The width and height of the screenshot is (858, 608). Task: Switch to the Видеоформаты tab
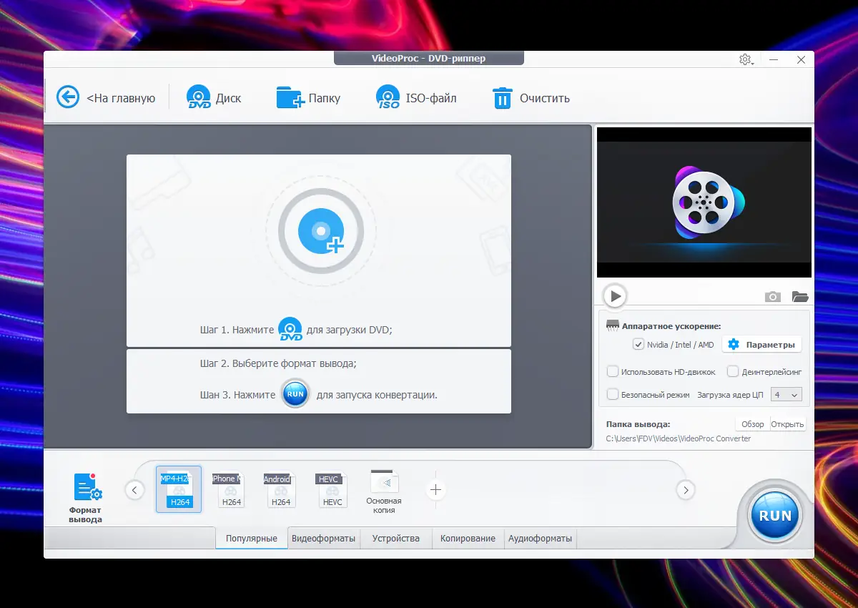[323, 539]
